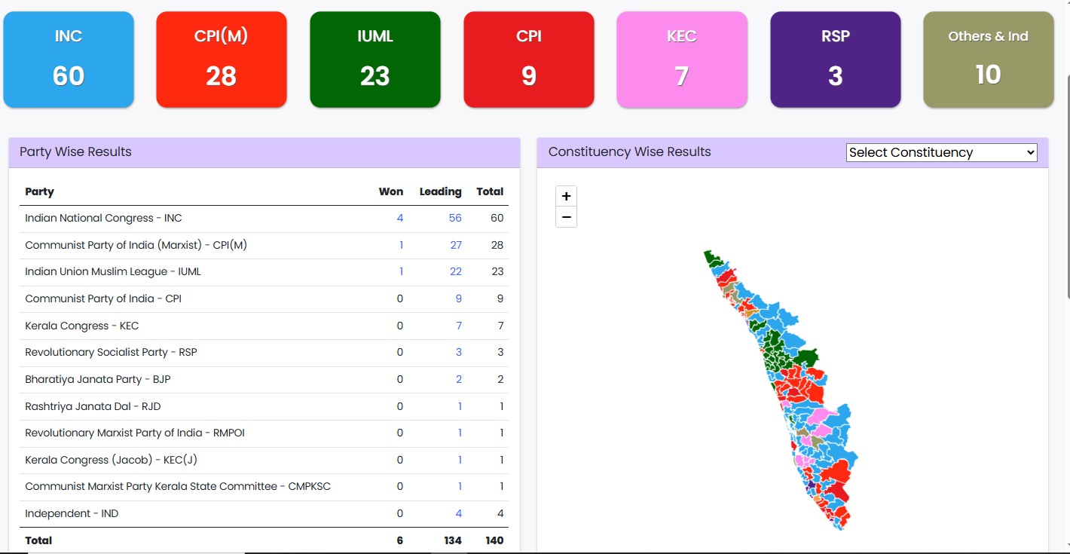1070x554 pixels.
Task: Click the 'Constituency Wise Results' heading
Action: click(629, 152)
